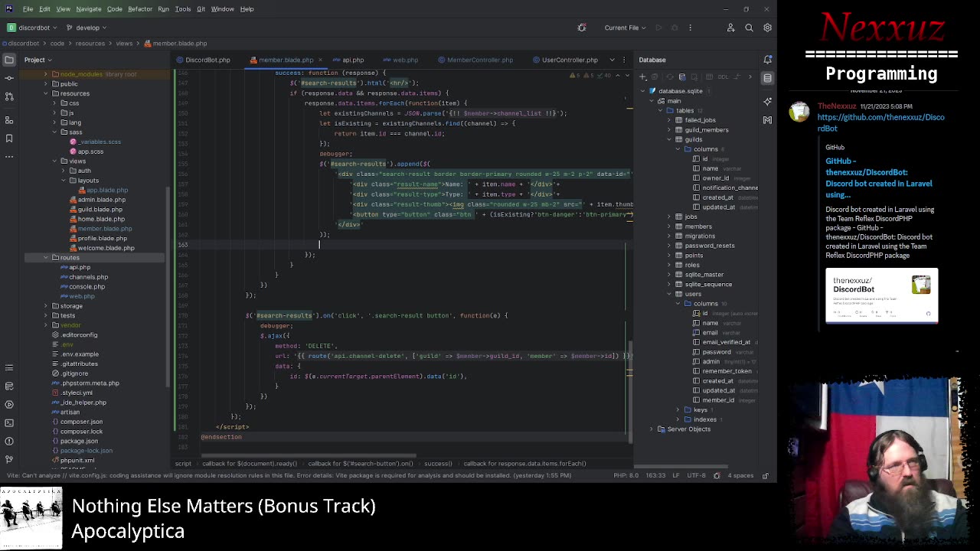
Task: Open guild.blade.php in project tree
Action: pyautogui.click(x=100, y=209)
